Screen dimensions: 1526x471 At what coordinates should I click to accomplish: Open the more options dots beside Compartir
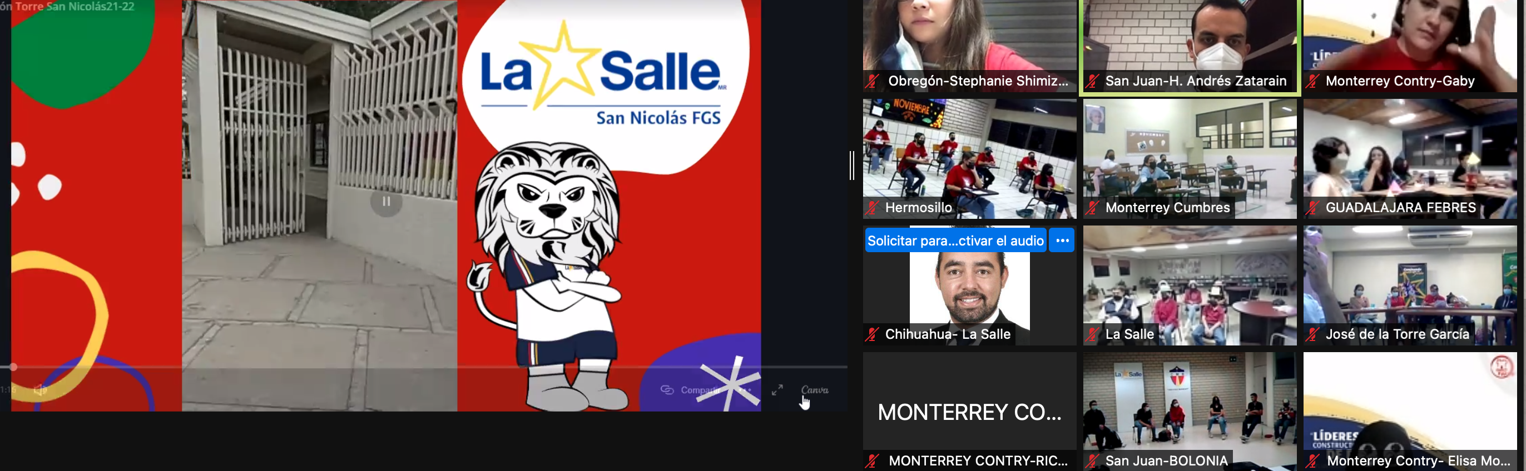tap(745, 390)
